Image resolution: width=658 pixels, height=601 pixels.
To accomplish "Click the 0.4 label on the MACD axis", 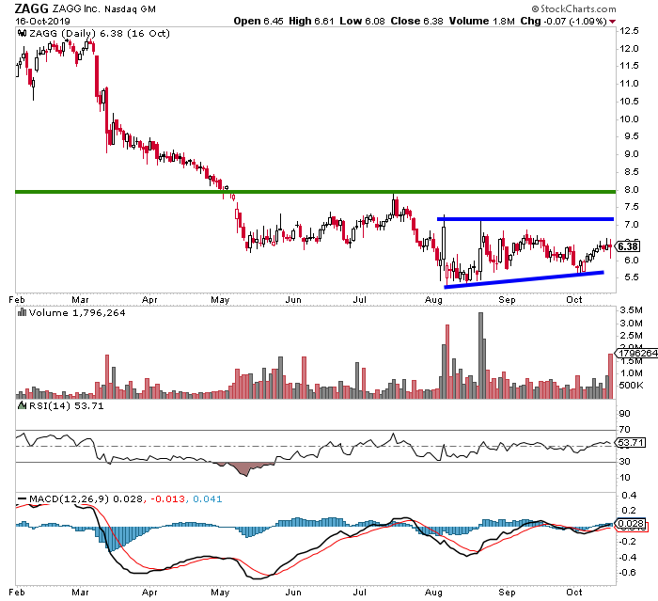I will pyautogui.click(x=630, y=495).
